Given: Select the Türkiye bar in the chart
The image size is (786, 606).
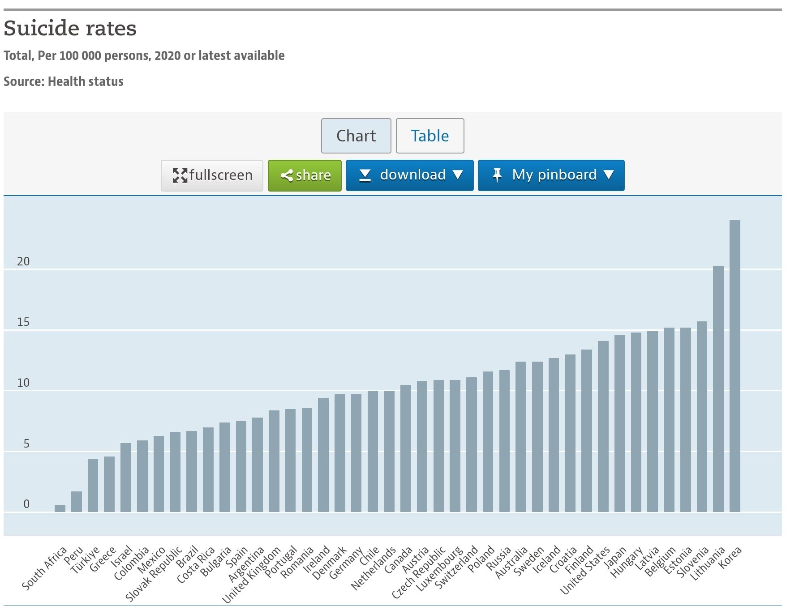Looking at the screenshot, I should pos(93,485).
